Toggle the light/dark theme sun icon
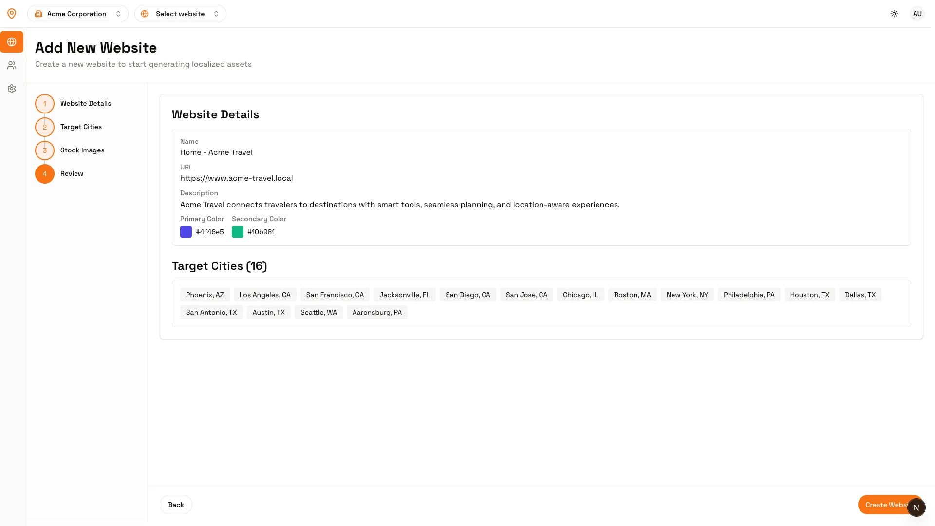The width and height of the screenshot is (935, 526). (894, 14)
